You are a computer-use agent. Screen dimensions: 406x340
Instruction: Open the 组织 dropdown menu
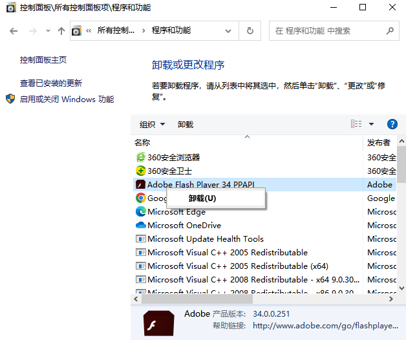click(152, 124)
